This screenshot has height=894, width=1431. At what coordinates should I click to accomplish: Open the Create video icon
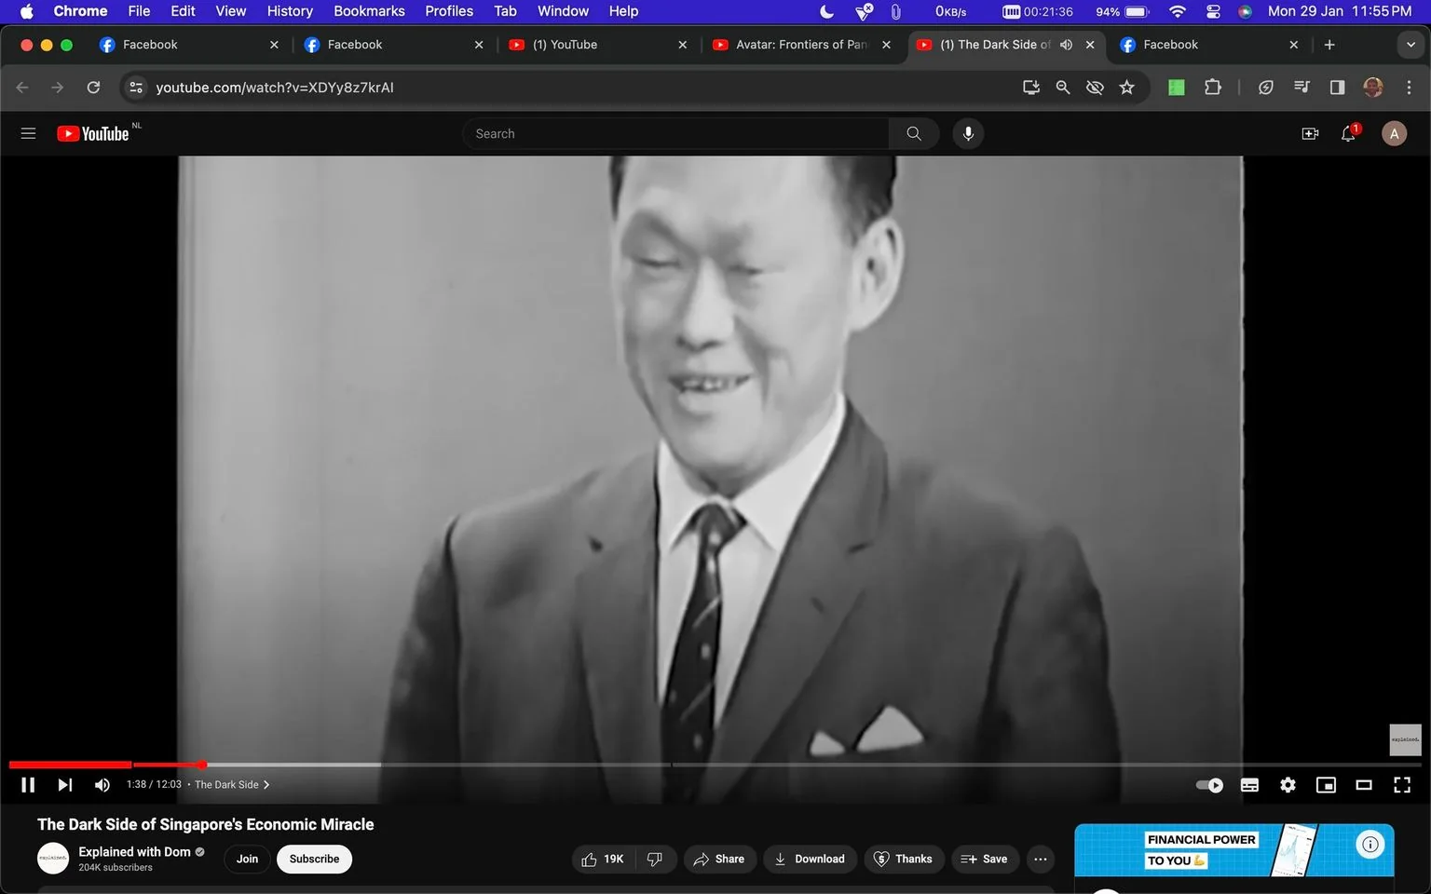[1310, 133]
